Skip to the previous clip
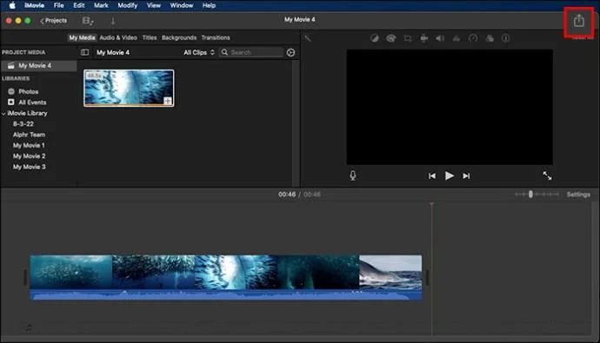The width and height of the screenshot is (600, 343). 432,175
